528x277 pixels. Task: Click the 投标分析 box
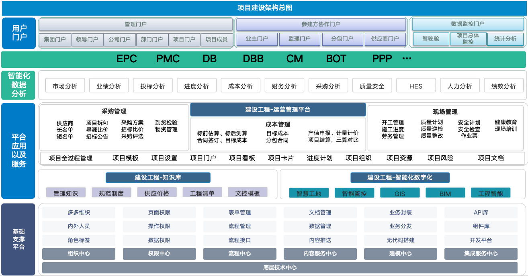point(153,86)
